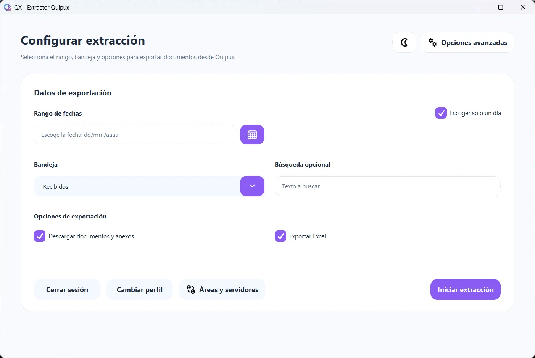Image resolution: width=535 pixels, height=358 pixels.
Task: Click the QX app icon in title bar
Action: click(x=7, y=7)
